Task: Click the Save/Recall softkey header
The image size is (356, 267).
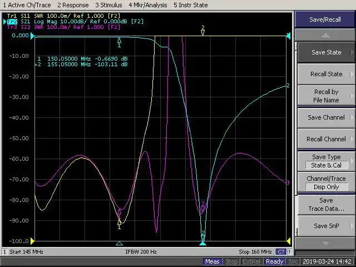Action: pyautogui.click(x=325, y=19)
